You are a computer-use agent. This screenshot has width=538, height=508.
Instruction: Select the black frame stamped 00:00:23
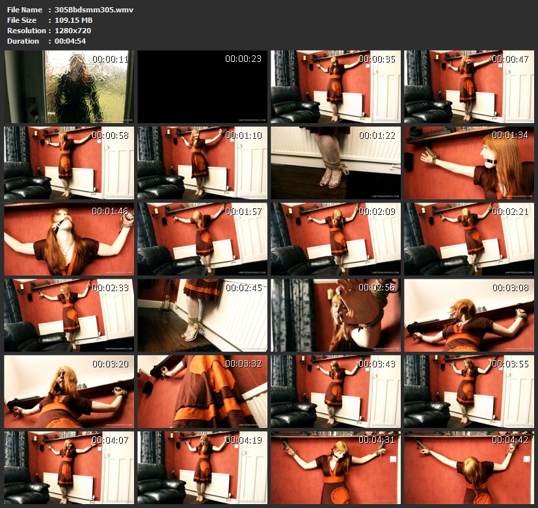202,87
